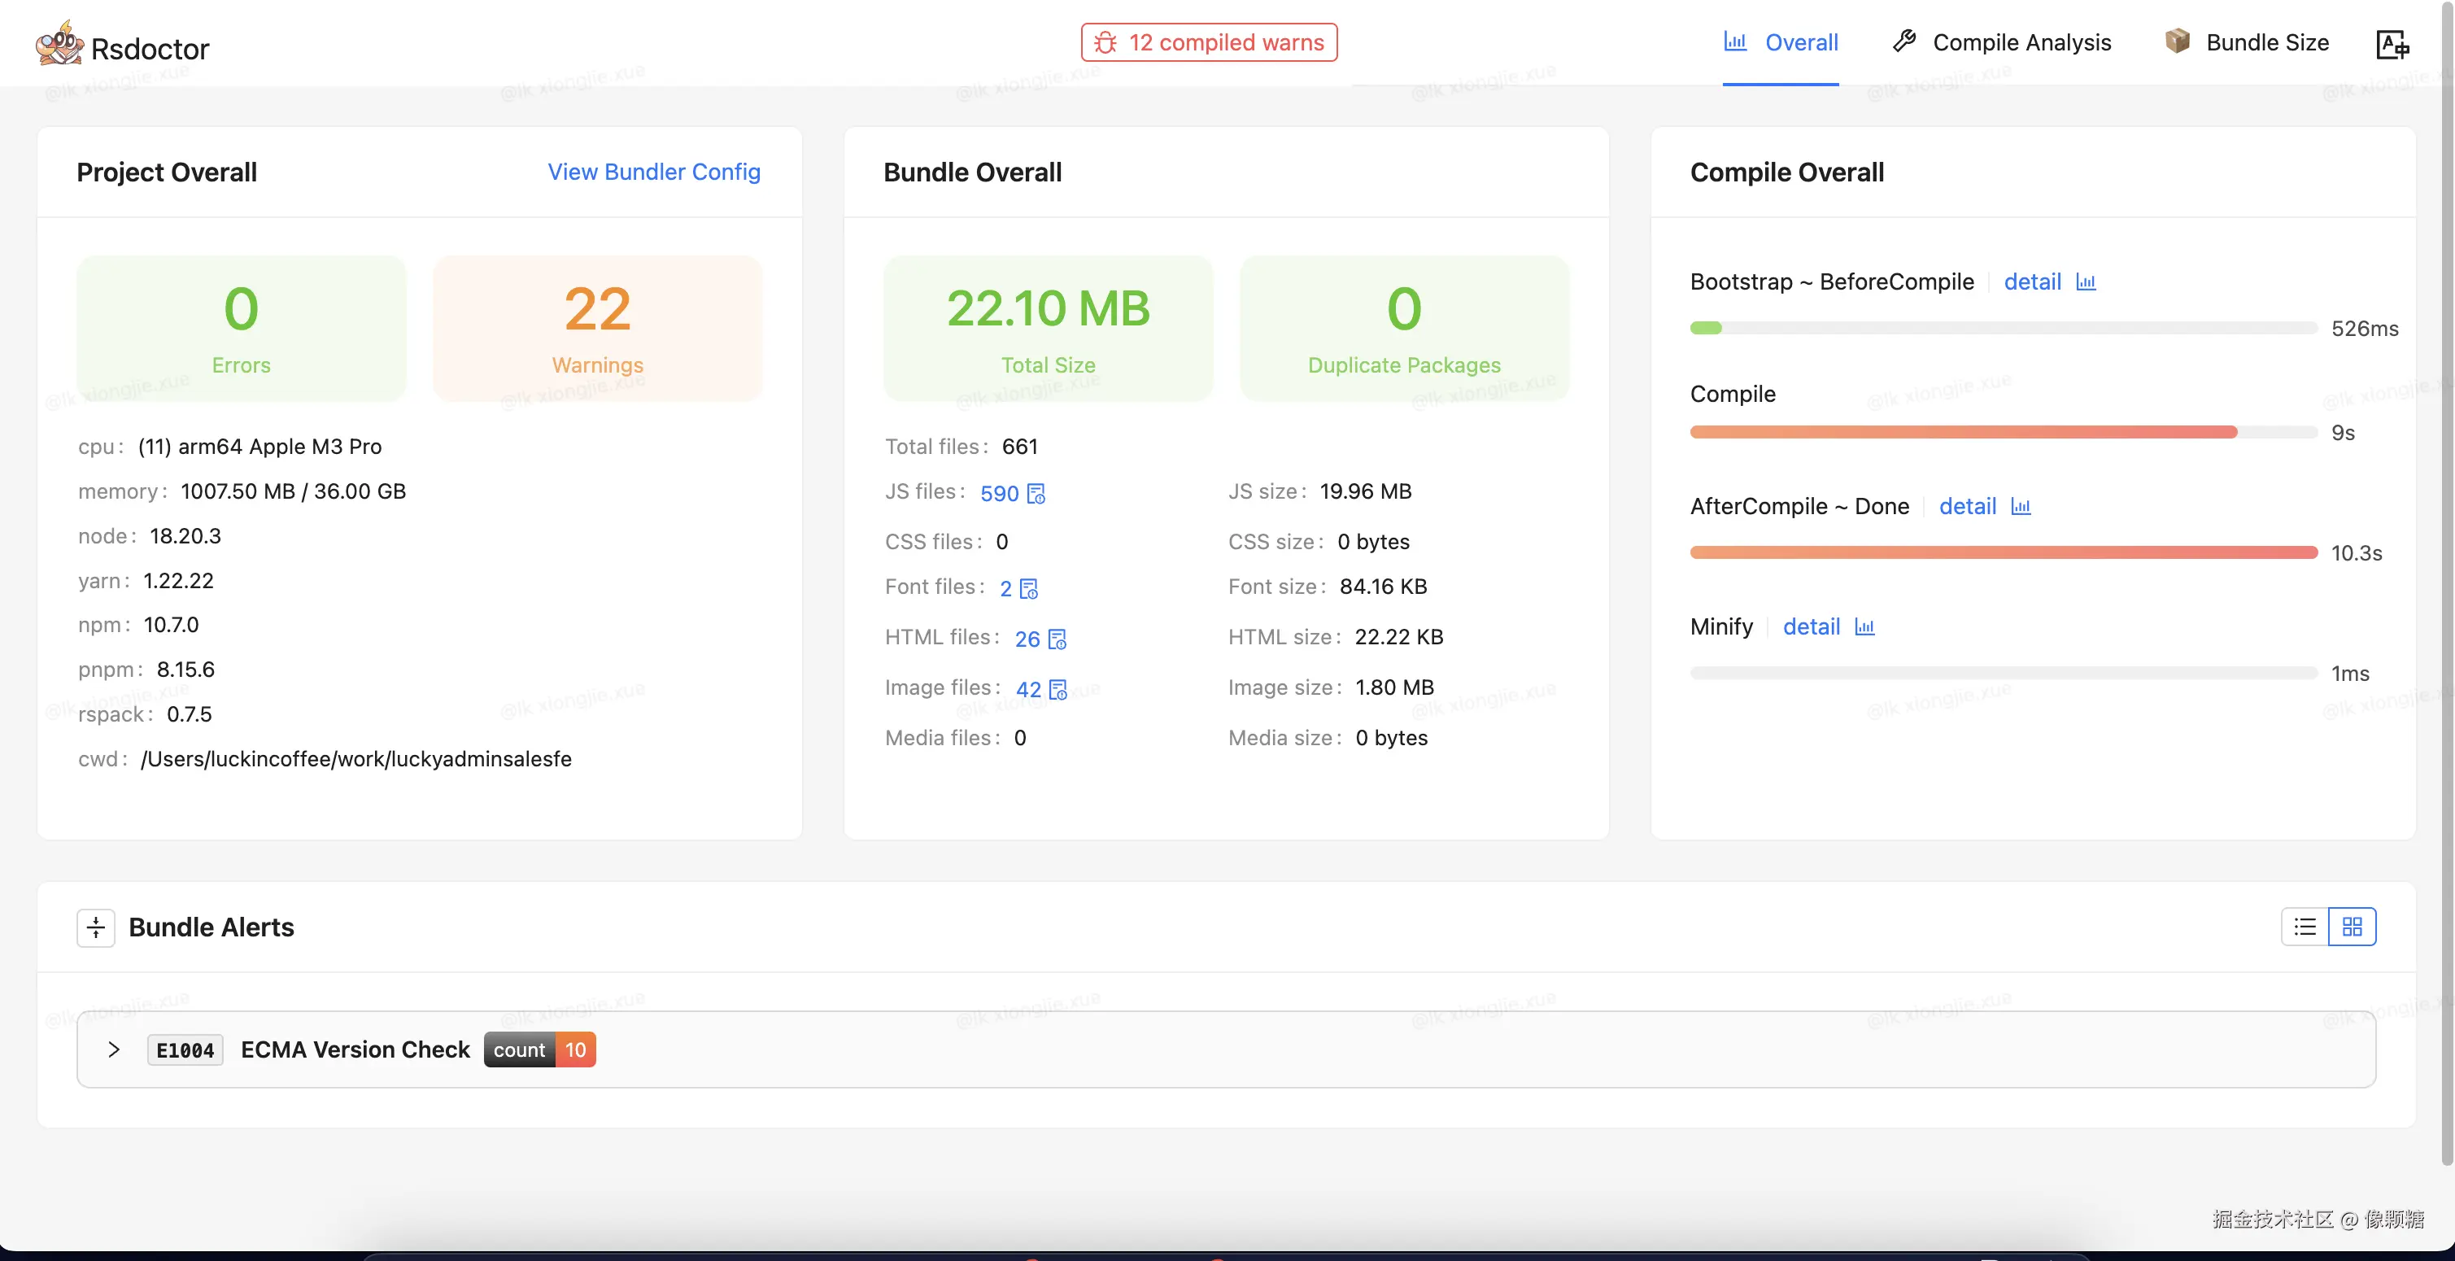Image resolution: width=2455 pixels, height=1261 pixels.
Task: Open the 12 compiled warns alert
Action: coord(1209,43)
